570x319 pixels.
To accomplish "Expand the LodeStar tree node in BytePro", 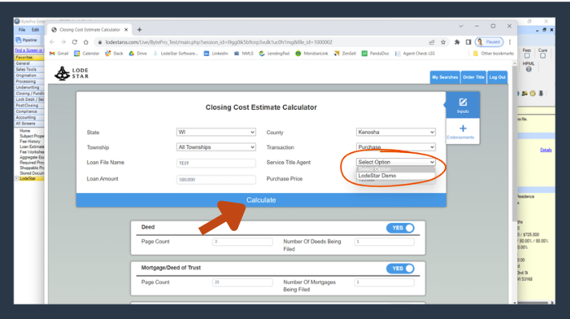I will [x=17, y=179].
